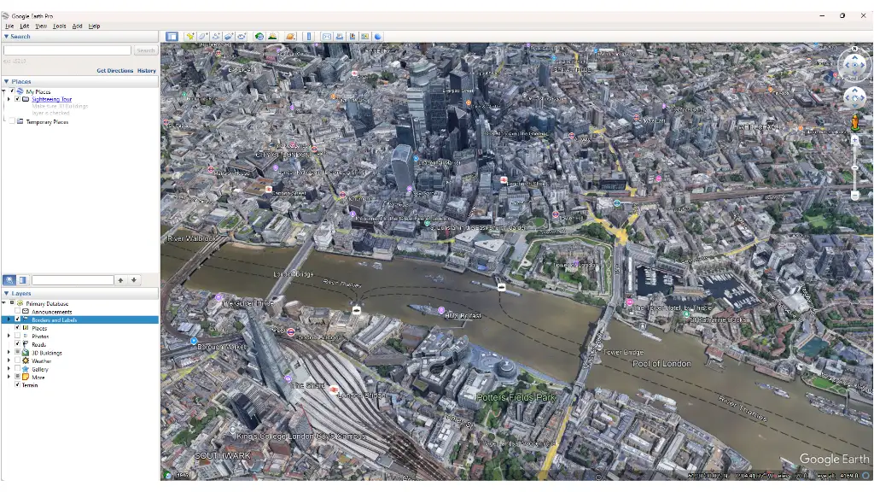Show sunlight across the landscape
This screenshot has width=874, height=492.
[x=272, y=36]
